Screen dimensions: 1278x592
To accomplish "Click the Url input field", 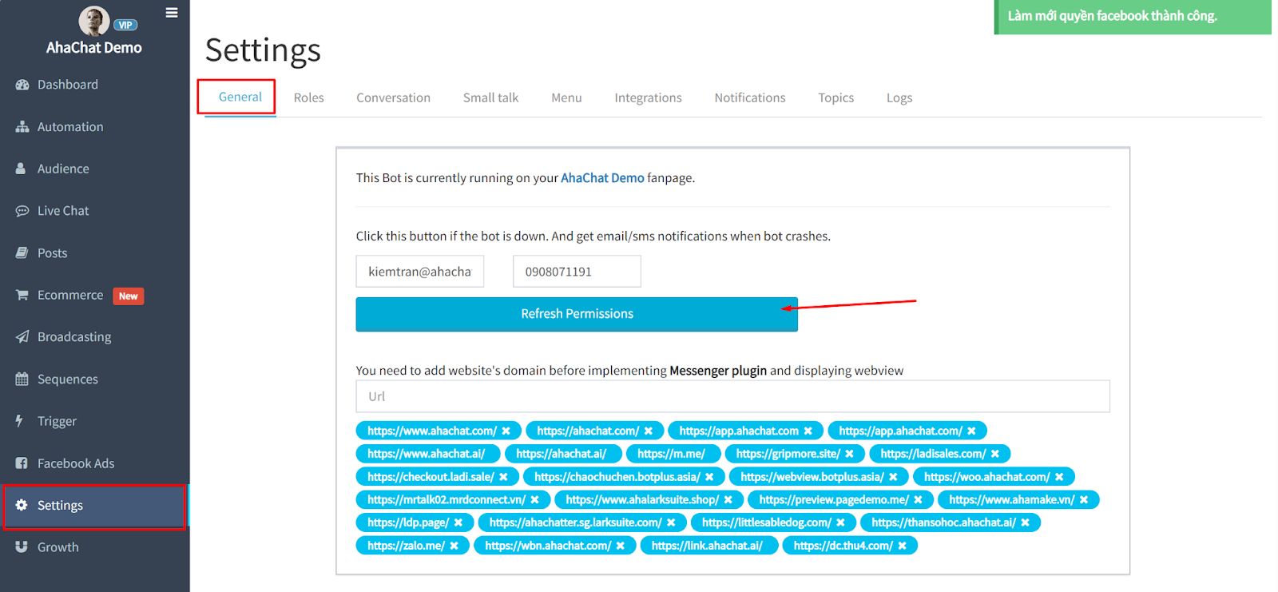I will click(732, 396).
